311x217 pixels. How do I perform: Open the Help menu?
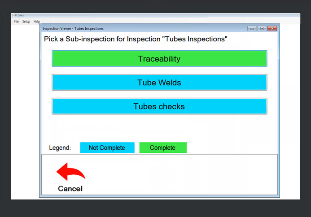pos(37,22)
